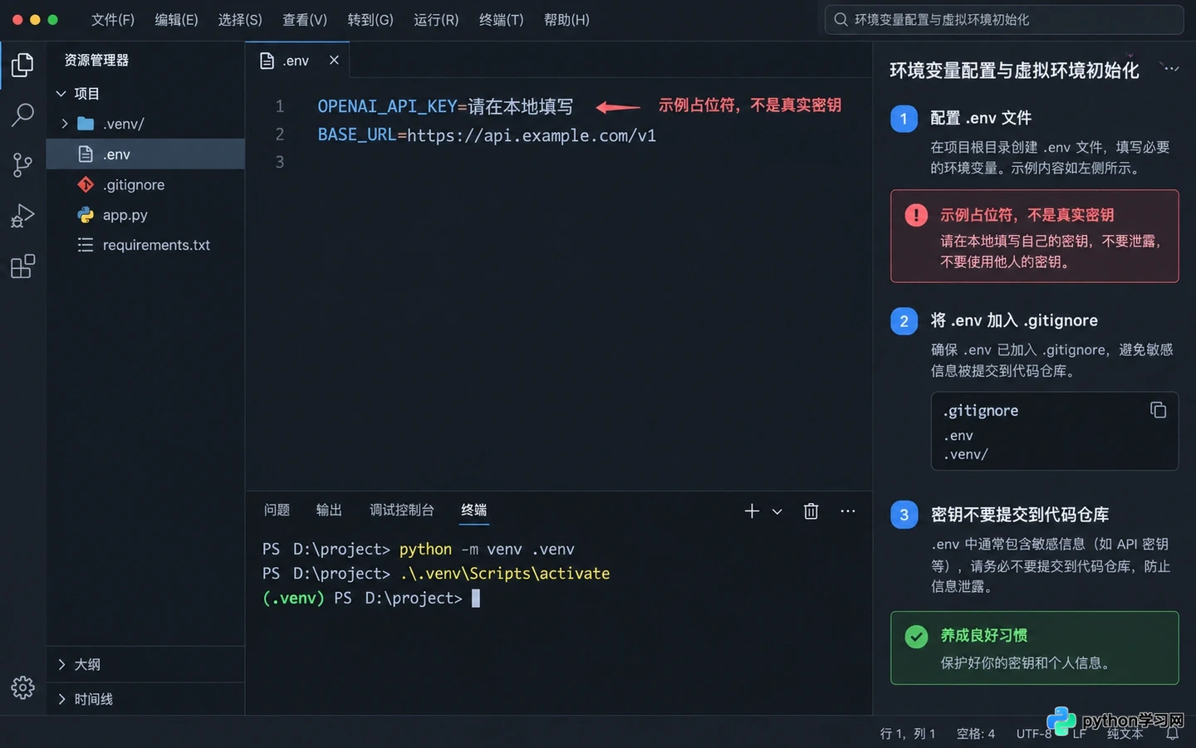The height and width of the screenshot is (748, 1196).
Task: Open the Explorer files icon in activity bar
Action: point(22,65)
